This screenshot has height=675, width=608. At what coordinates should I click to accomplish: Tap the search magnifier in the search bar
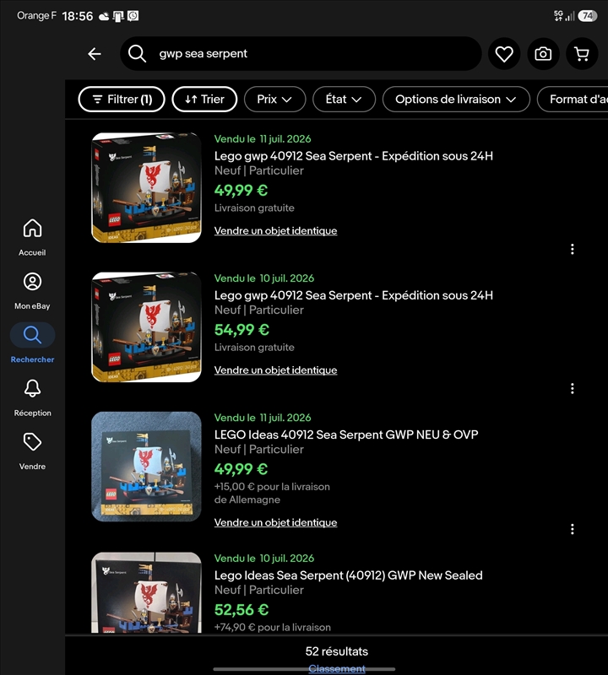pyautogui.click(x=137, y=54)
